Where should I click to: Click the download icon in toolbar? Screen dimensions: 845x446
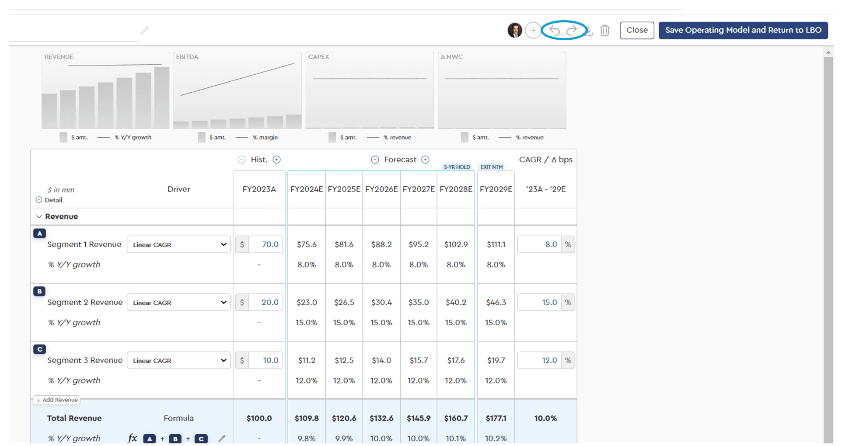(x=590, y=30)
